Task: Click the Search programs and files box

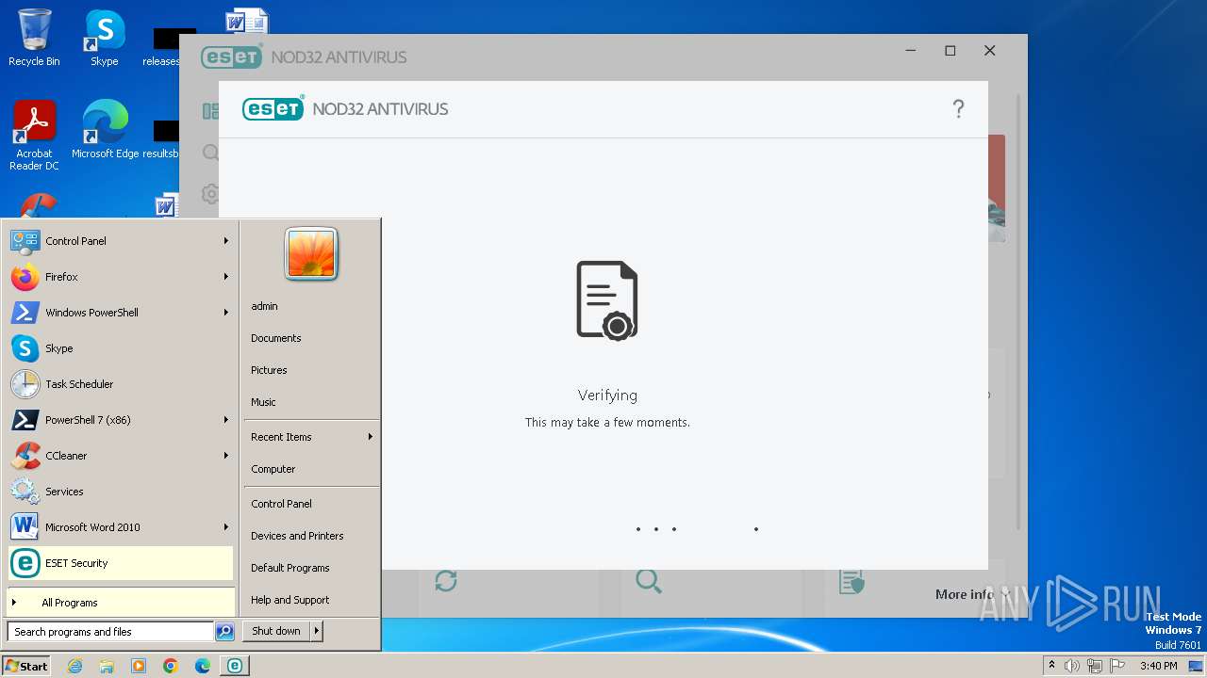Action: tap(110, 632)
